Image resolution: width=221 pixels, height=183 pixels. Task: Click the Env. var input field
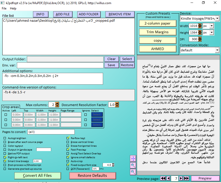[x=60, y=65]
